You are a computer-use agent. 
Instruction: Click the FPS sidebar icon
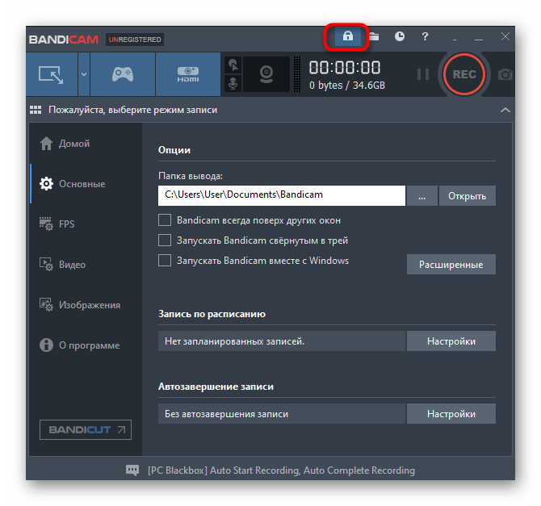[46, 224]
